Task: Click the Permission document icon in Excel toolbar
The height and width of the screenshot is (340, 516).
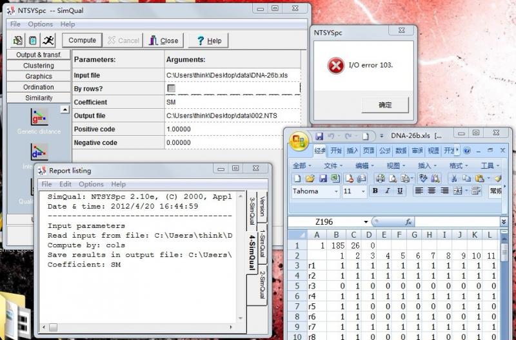Action: [349, 178]
